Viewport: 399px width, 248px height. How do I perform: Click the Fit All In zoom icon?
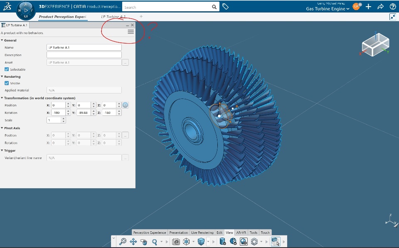coord(123,241)
